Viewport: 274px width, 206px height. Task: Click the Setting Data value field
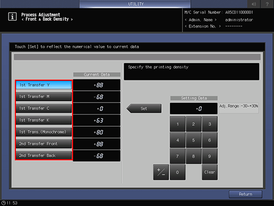coord(193,108)
